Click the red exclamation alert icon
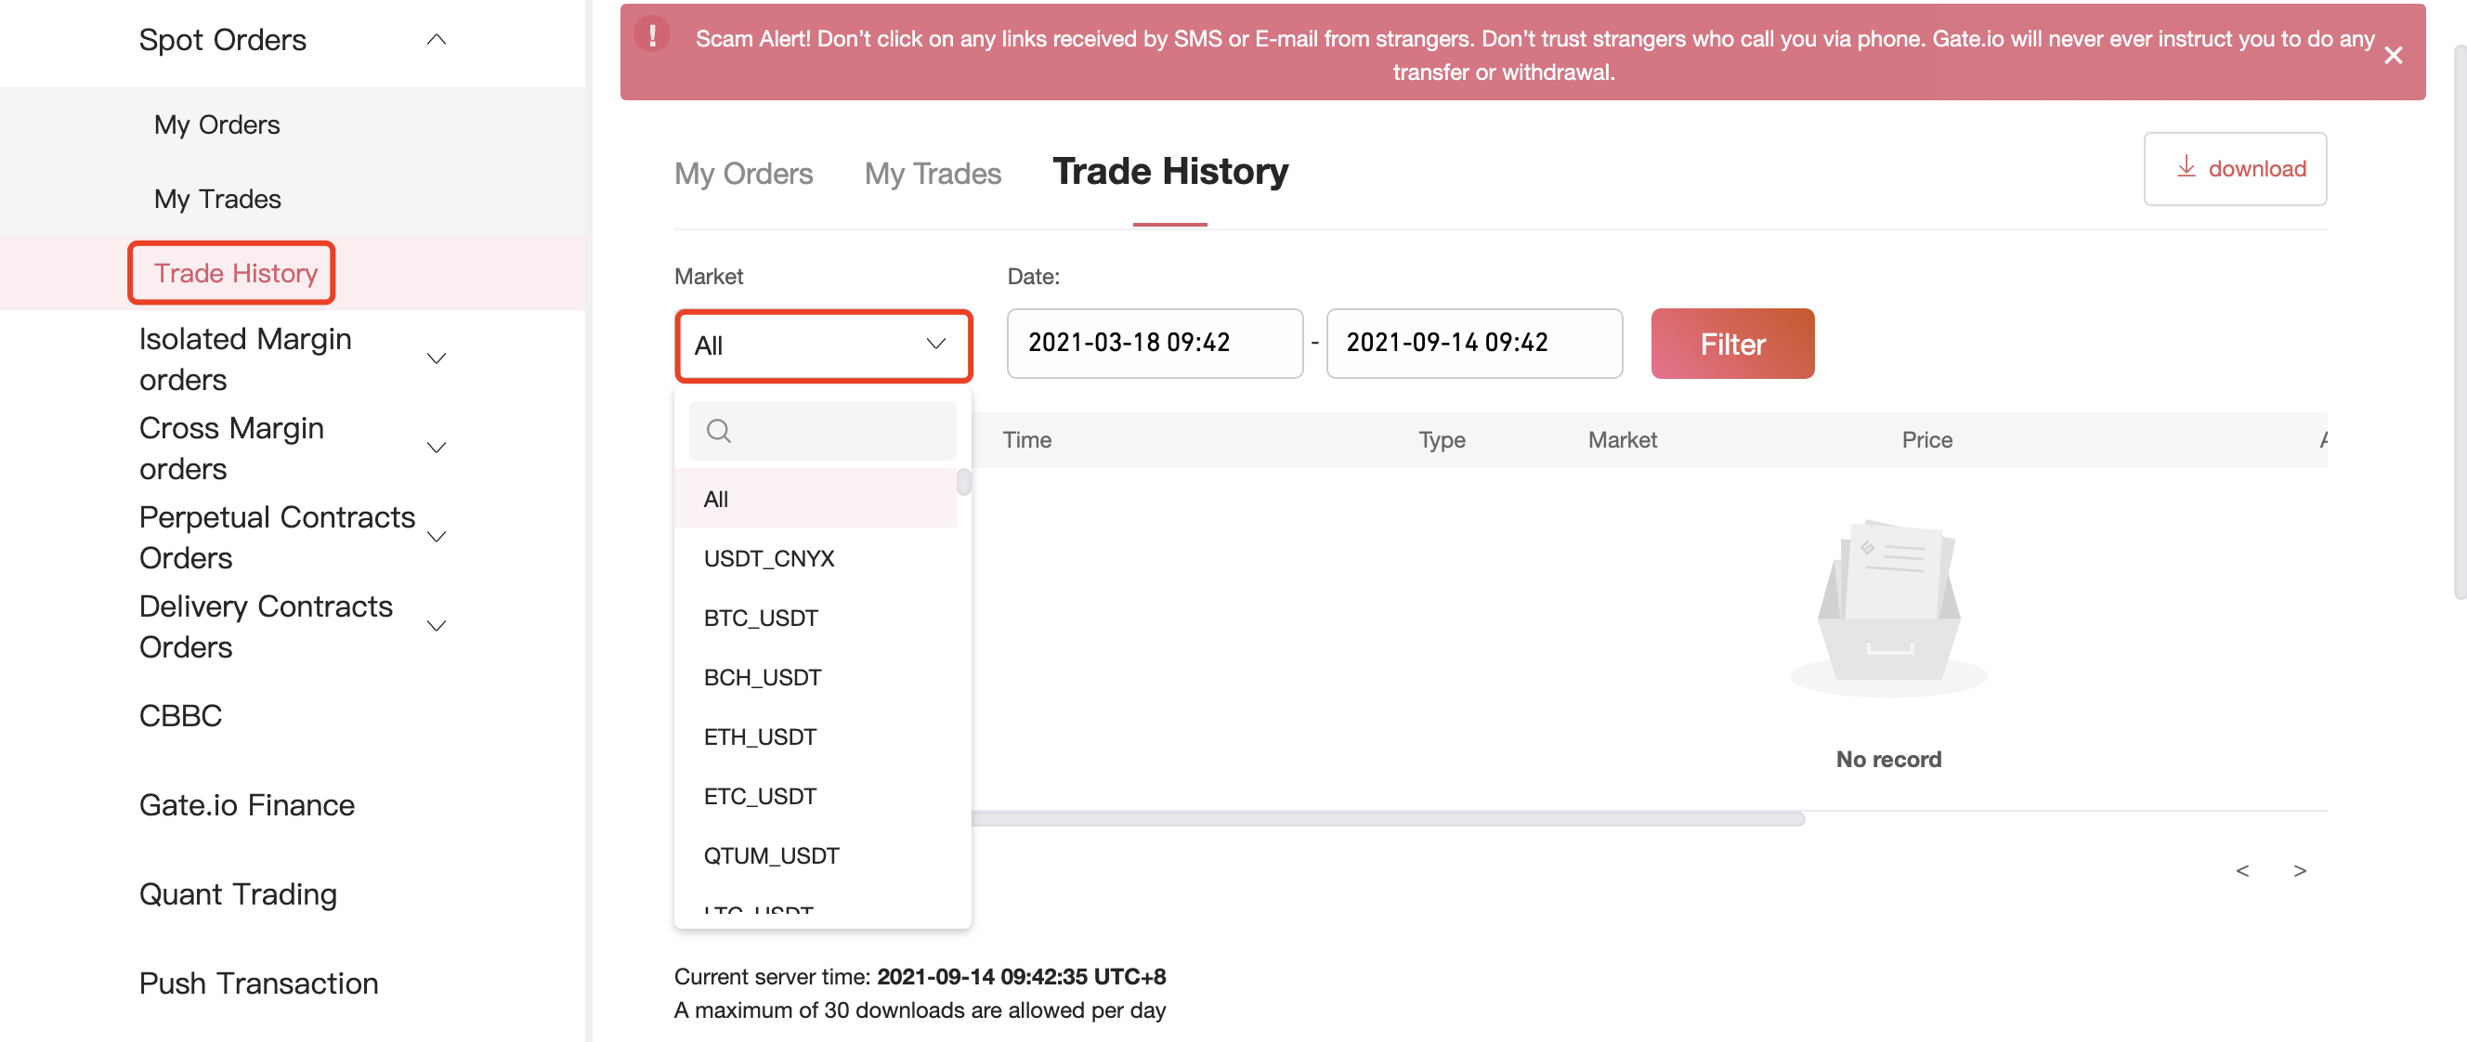Image resolution: width=2467 pixels, height=1042 pixels. (x=652, y=35)
